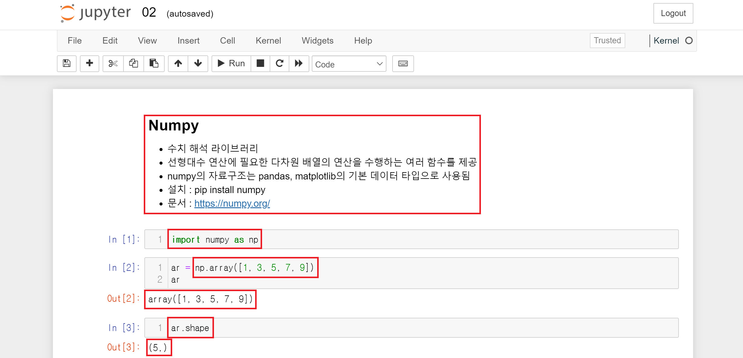Toggle the Trusted notebook indicator
Screen dimensions: 743x358
point(607,41)
